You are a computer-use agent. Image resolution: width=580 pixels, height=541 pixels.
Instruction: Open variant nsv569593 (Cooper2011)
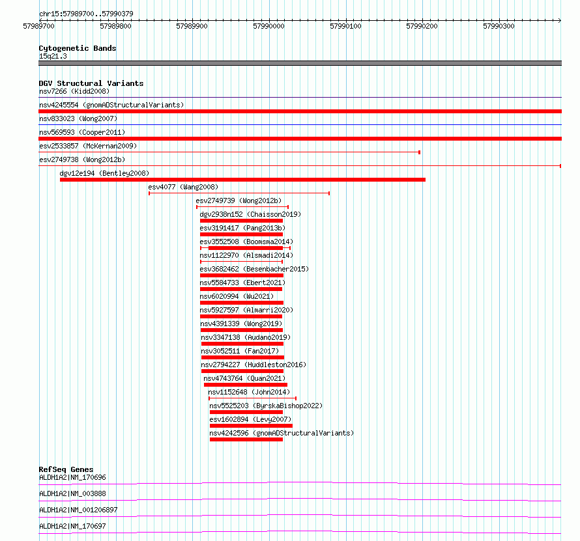(x=82, y=132)
